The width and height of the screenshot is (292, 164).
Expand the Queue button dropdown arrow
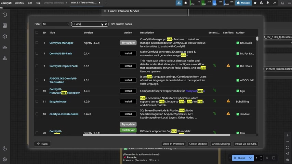(x=250, y=158)
